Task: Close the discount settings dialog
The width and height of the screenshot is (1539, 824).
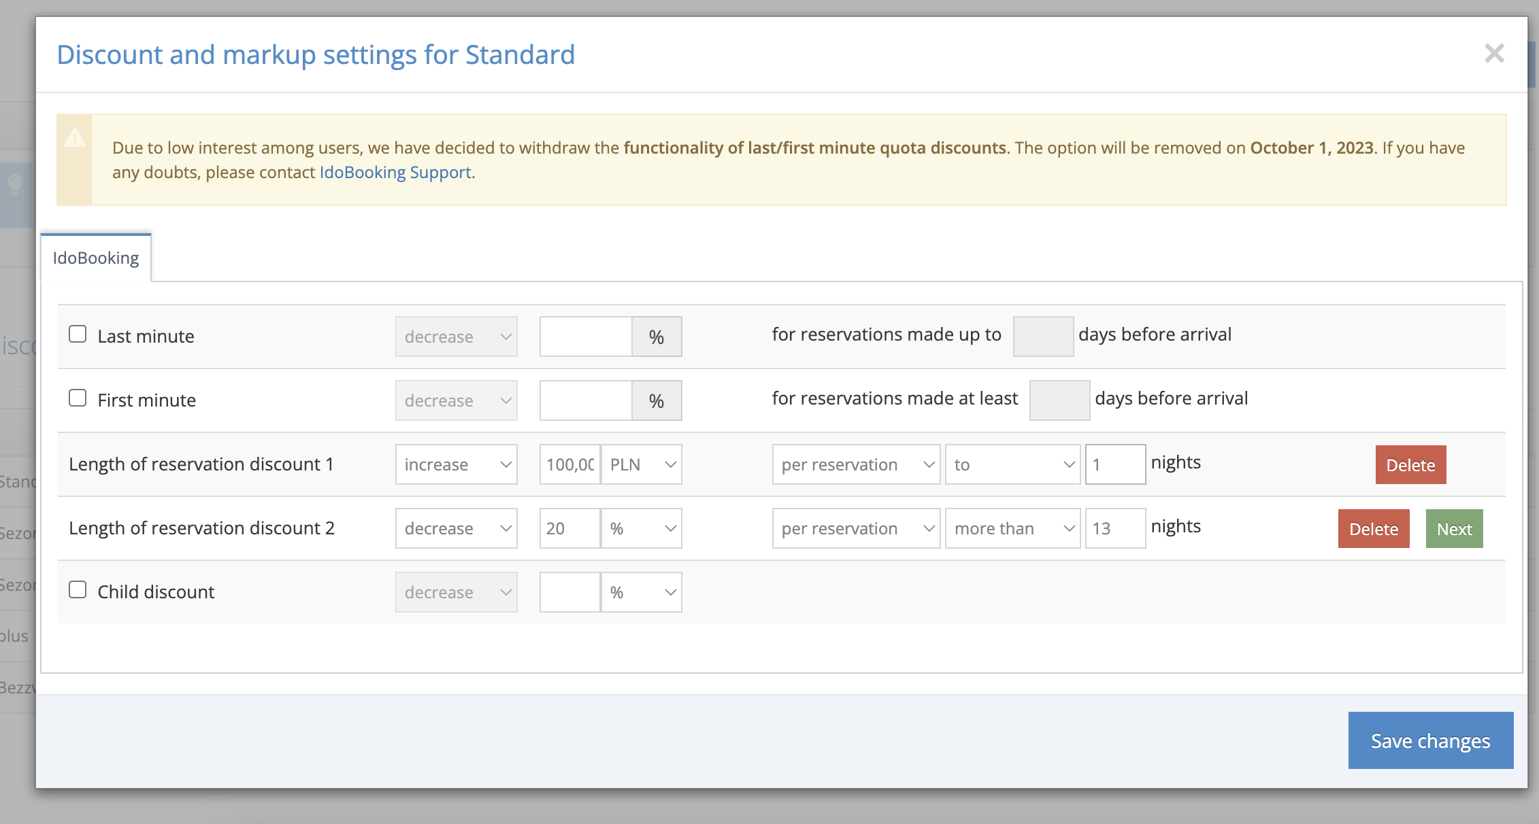Action: click(1493, 54)
